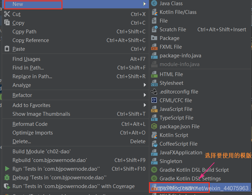252x195 pixels.
Task: Open the Add to Favorites entry
Action: pyautogui.click(x=76, y=105)
